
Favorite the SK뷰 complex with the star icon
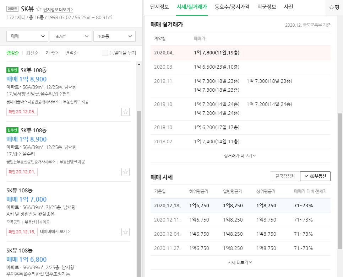click(38, 9)
